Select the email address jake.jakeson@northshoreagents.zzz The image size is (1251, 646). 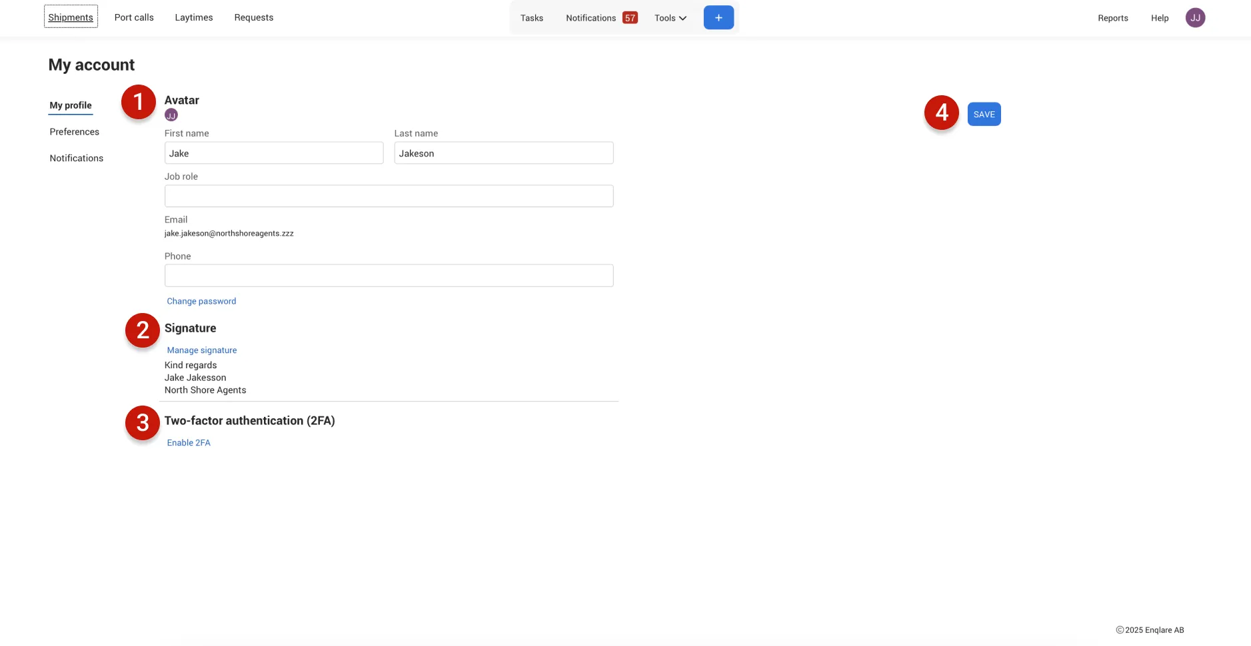coord(229,234)
